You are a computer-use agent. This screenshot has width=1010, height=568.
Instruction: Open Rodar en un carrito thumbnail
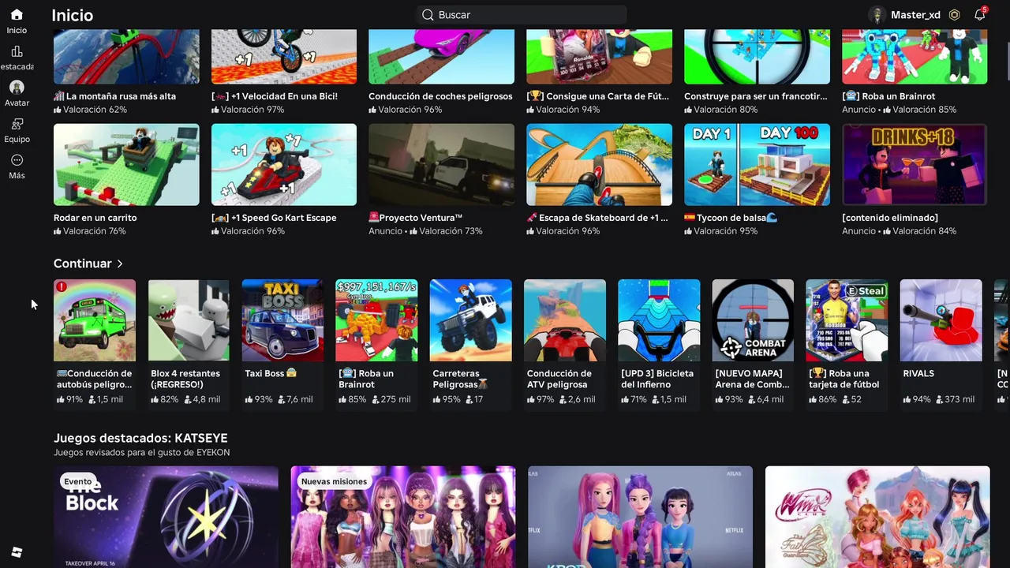tap(126, 164)
